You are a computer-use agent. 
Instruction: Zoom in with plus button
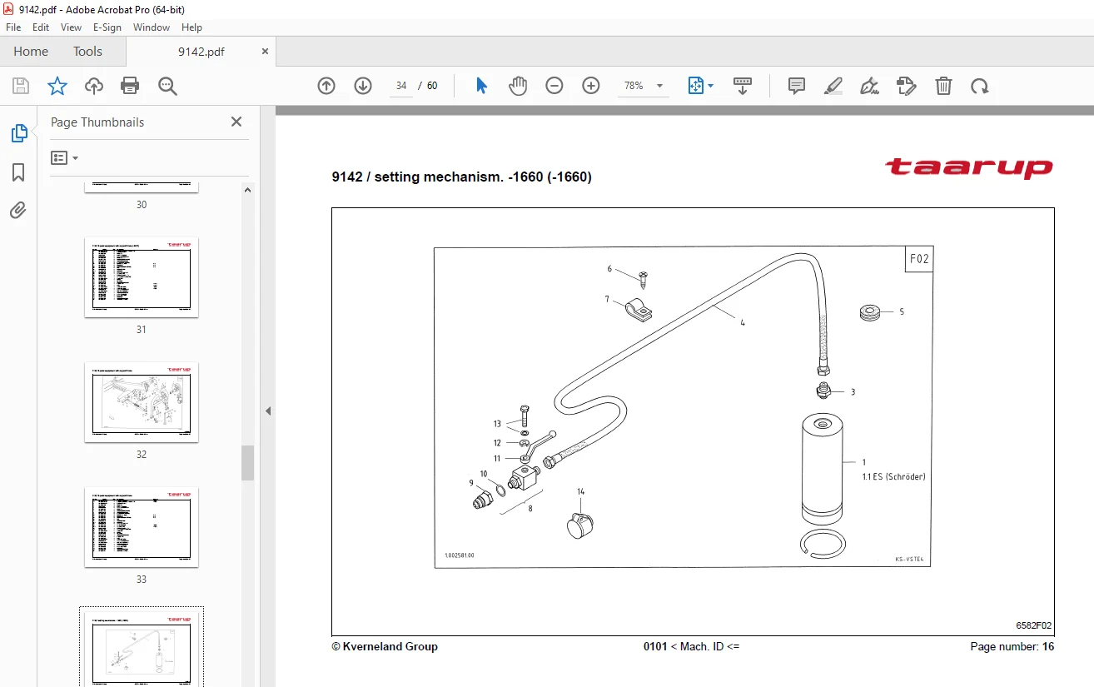click(591, 86)
